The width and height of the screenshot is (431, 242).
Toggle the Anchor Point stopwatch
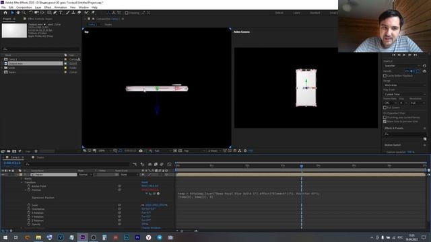pyautogui.click(x=29, y=186)
